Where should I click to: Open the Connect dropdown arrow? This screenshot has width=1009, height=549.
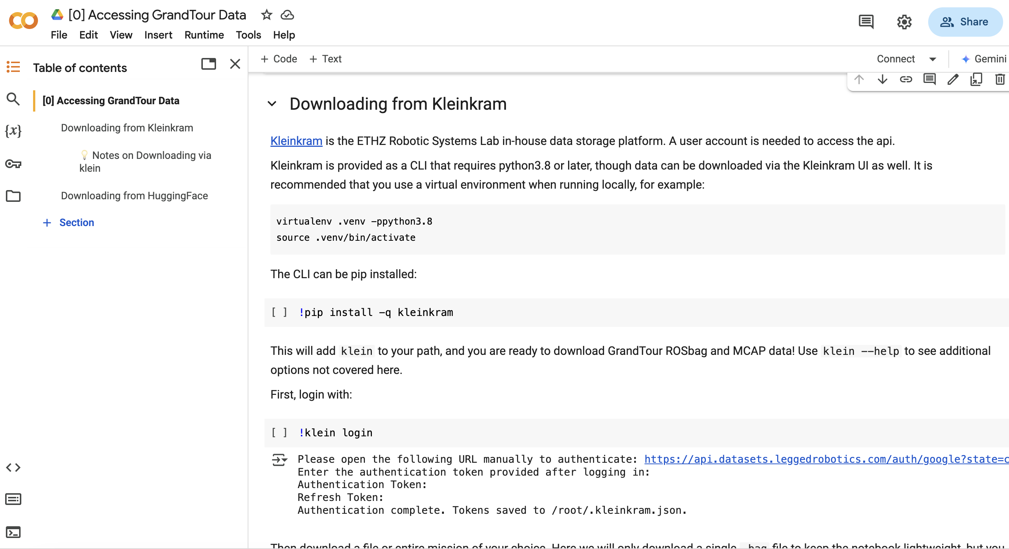[x=933, y=59]
